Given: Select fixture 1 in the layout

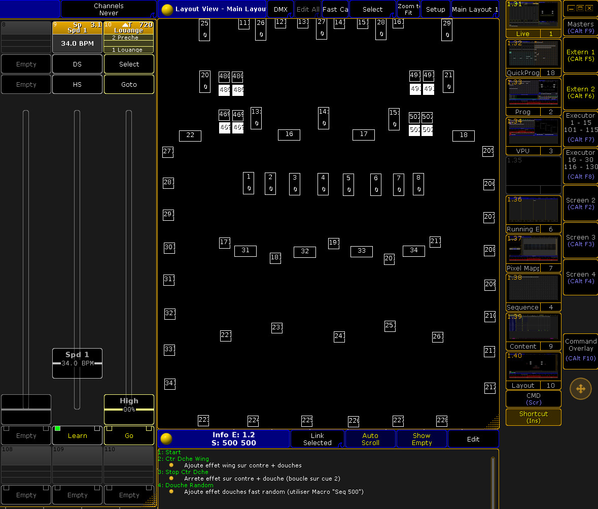Looking at the screenshot, I should click(249, 183).
